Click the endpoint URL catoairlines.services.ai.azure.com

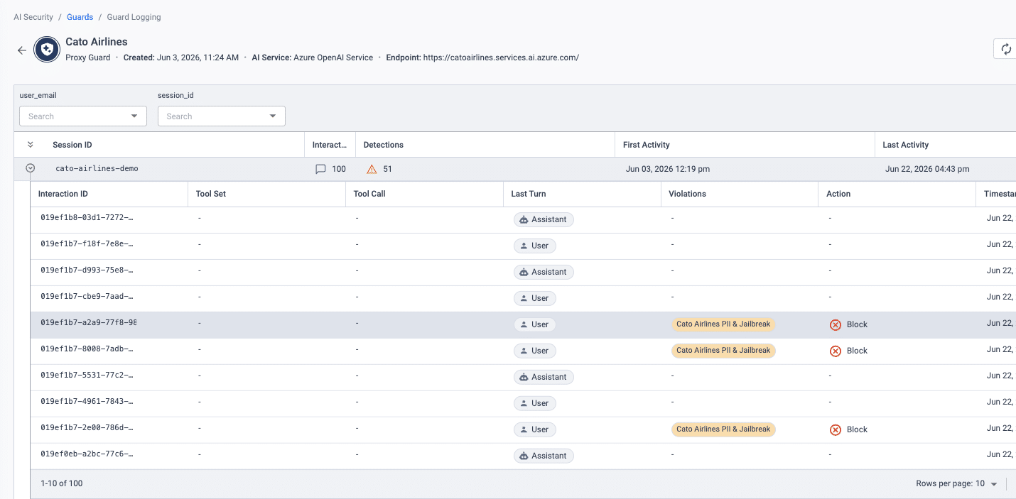point(501,57)
